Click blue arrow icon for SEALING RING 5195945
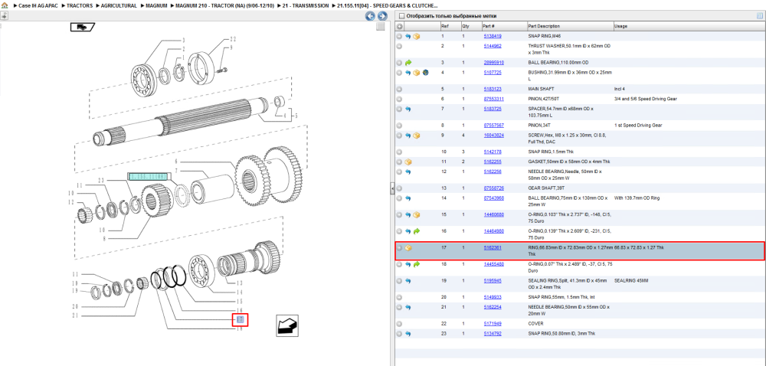The height and width of the screenshot is (366, 766). [408, 280]
